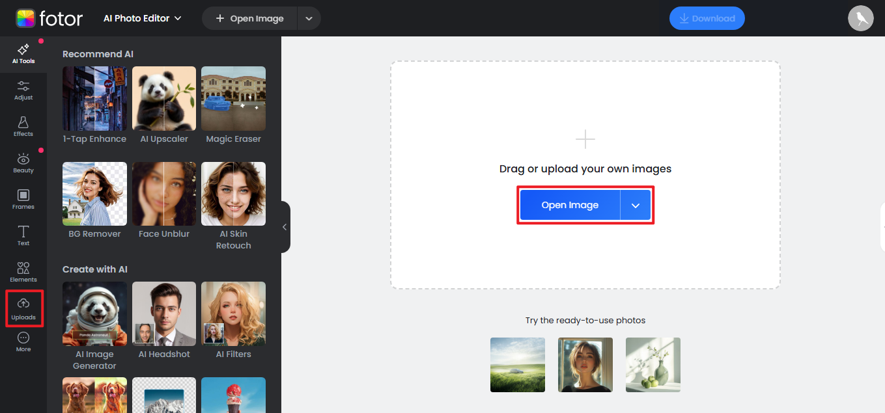885x413 pixels.
Task: Choose the woman portrait sample photo
Action: point(585,365)
